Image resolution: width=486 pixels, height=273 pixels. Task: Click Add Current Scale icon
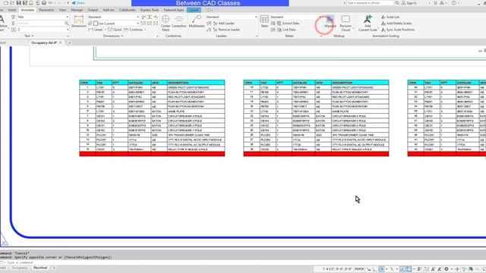click(x=368, y=23)
